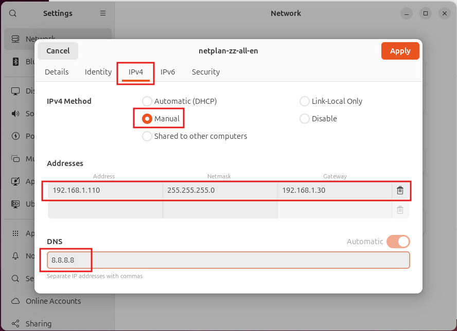This screenshot has width=457, height=331.
Task: Click the empty second-row address field
Action: 105,210
